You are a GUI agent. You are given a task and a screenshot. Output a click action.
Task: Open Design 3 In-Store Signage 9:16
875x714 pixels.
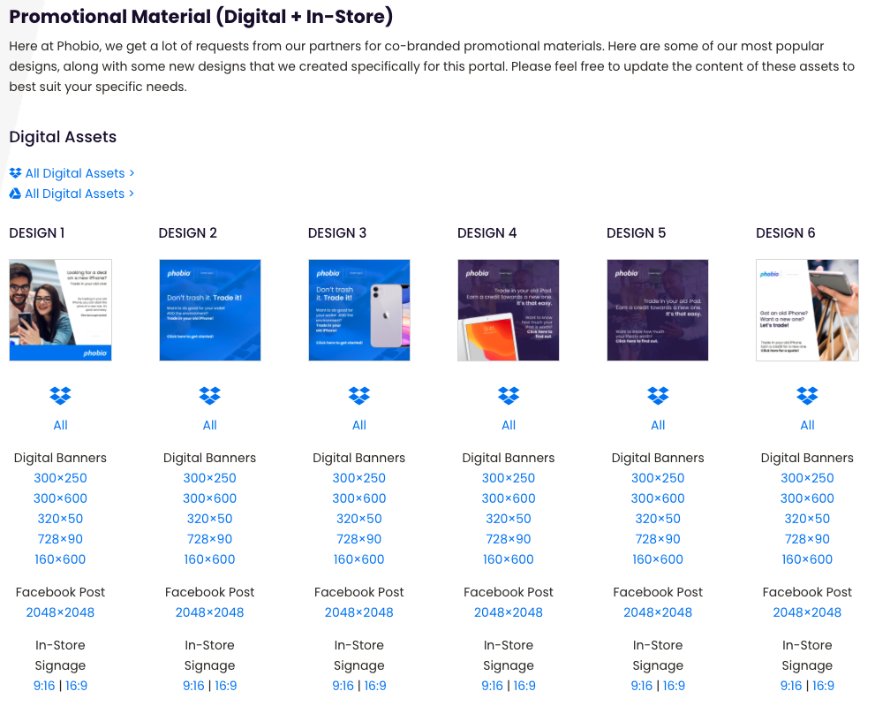pyautogui.click(x=343, y=686)
